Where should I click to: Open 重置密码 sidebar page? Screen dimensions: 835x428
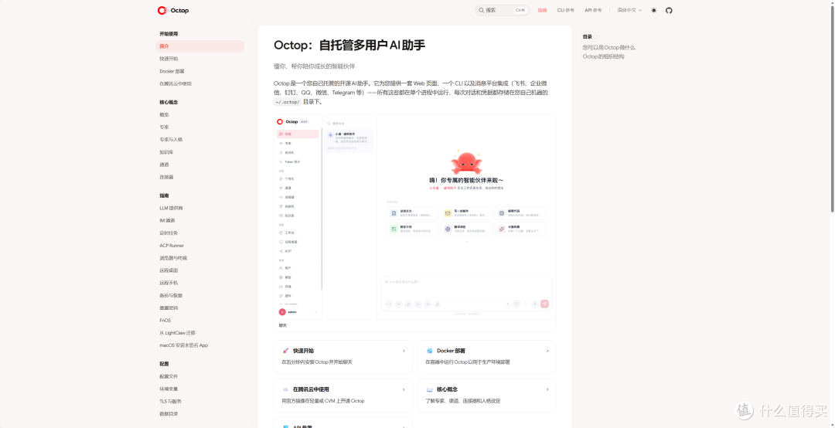point(169,307)
